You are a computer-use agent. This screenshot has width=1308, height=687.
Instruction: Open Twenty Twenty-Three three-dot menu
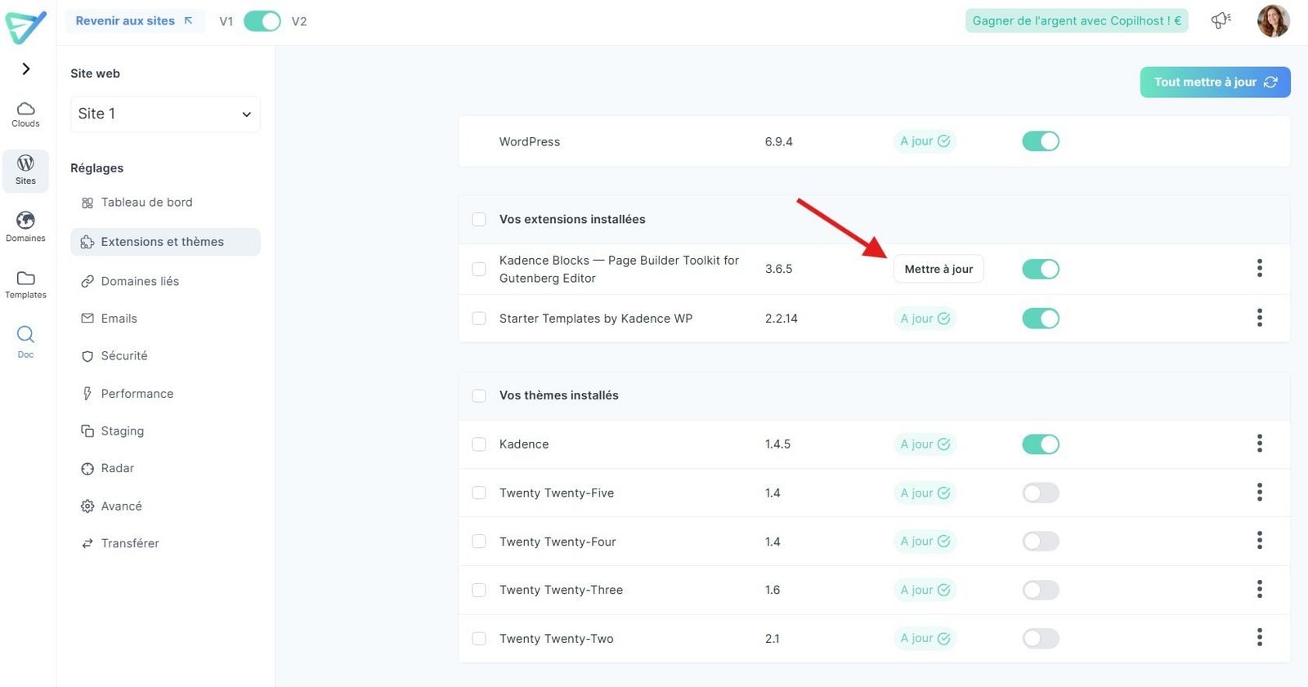[x=1260, y=589]
